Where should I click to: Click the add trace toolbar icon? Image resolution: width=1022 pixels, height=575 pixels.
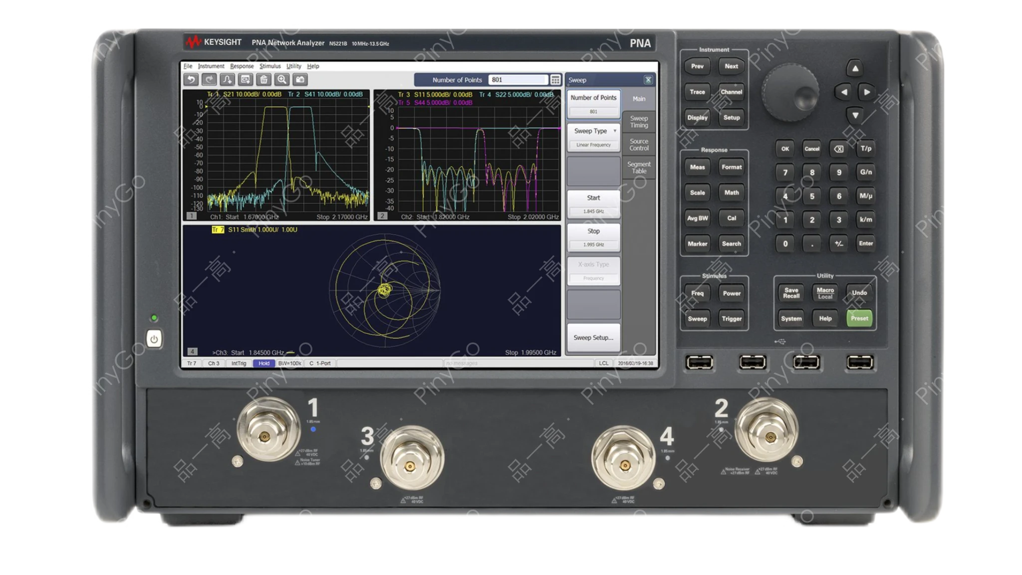coord(227,80)
